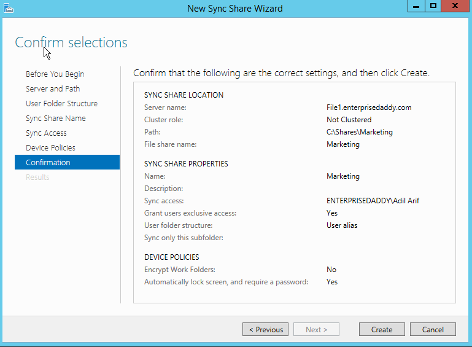This screenshot has height=347, width=472.
Task: Click the disabled Next button
Action: pos(316,330)
